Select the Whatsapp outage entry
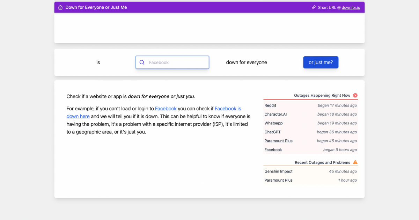 click(x=311, y=123)
